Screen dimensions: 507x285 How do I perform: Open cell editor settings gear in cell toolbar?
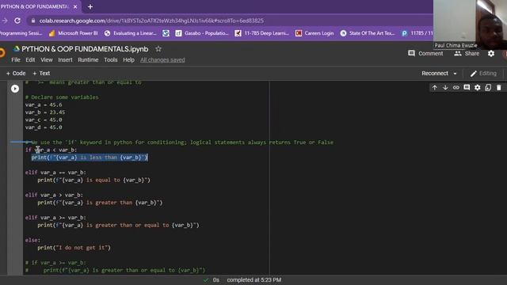click(x=477, y=88)
